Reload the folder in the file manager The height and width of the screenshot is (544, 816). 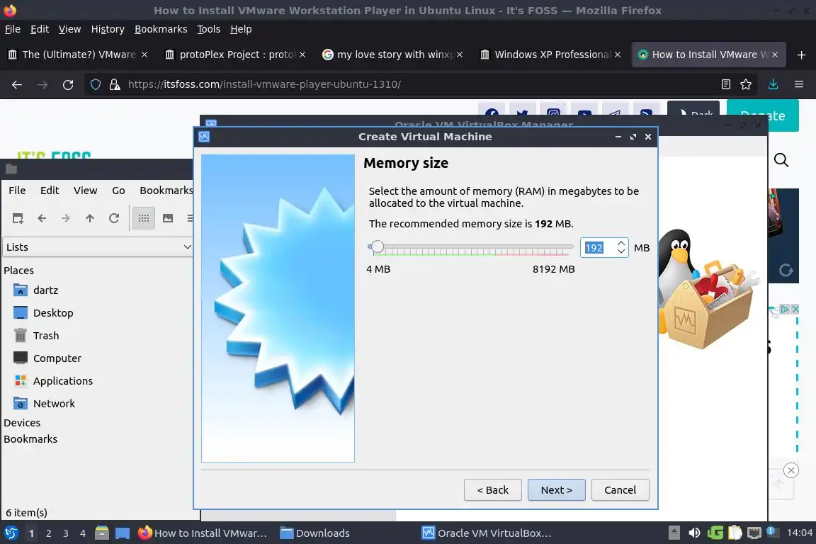(114, 218)
